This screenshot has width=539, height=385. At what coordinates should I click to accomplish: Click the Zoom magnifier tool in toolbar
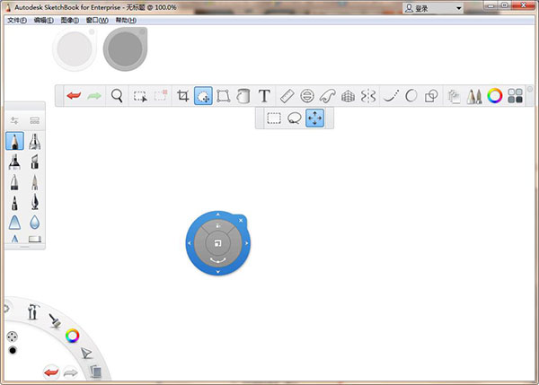pyautogui.click(x=117, y=95)
